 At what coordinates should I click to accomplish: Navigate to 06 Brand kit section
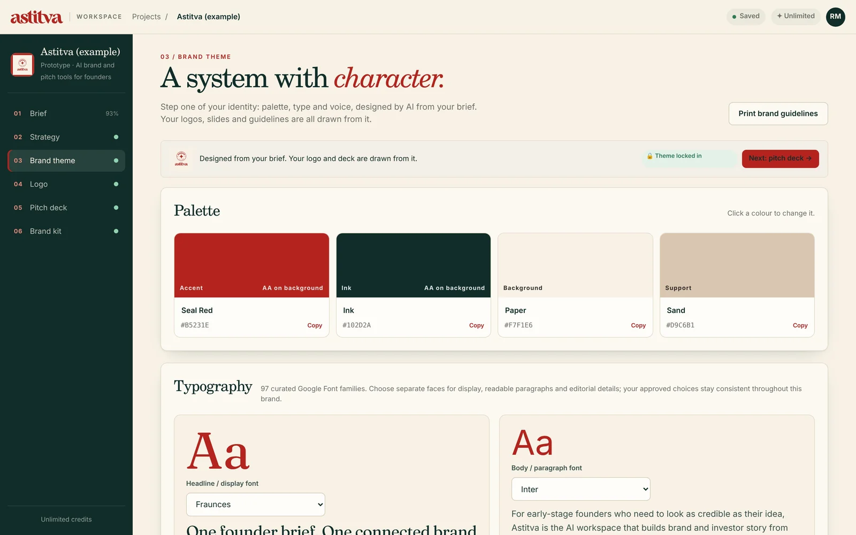[66, 231]
